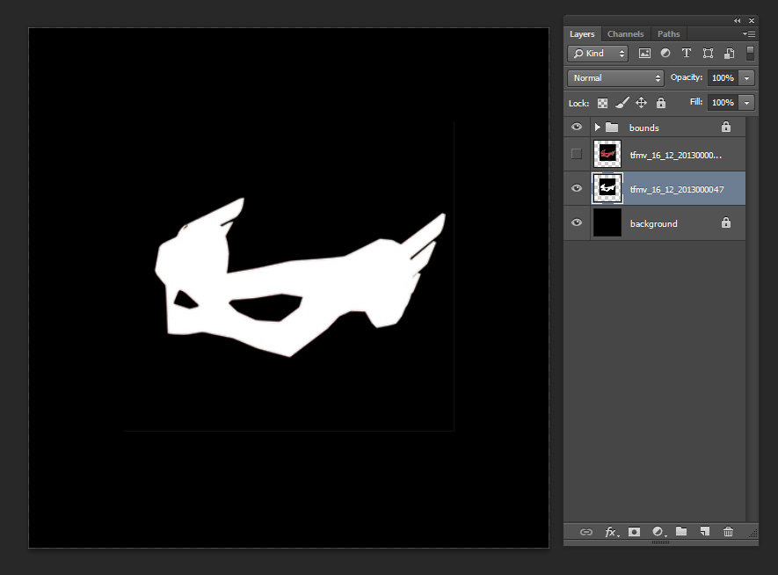Switch to the Channels tab
Viewport: 778px width, 575px height.
(x=625, y=34)
